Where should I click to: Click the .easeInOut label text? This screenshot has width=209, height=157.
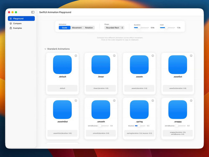pyautogui.click(x=62, y=122)
